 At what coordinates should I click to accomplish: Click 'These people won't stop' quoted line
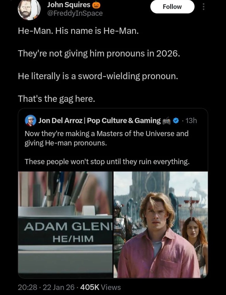click(107, 162)
